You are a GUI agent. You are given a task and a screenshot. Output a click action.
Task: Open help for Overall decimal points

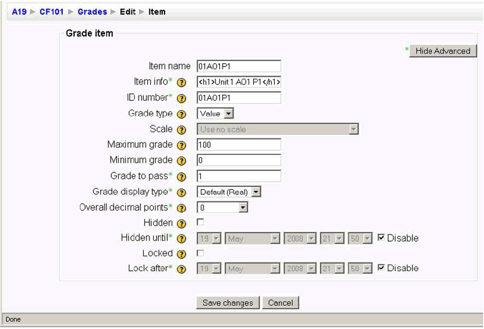coord(181,208)
